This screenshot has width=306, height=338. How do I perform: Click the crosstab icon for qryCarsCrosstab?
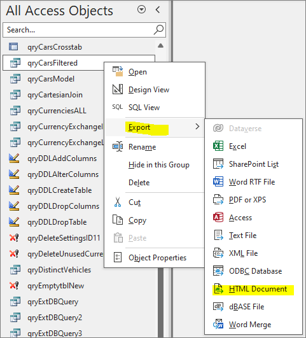13,46
